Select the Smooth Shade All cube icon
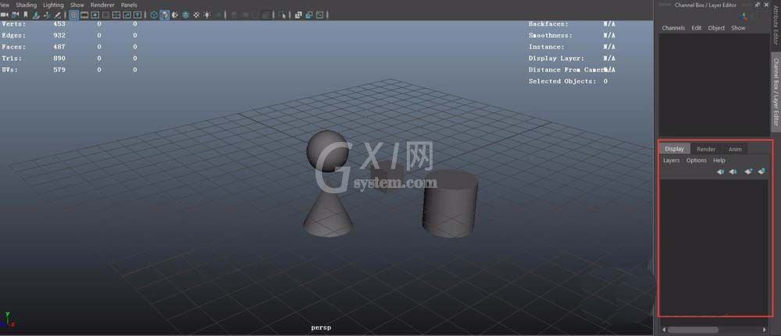This screenshot has height=336, width=781. 164,15
